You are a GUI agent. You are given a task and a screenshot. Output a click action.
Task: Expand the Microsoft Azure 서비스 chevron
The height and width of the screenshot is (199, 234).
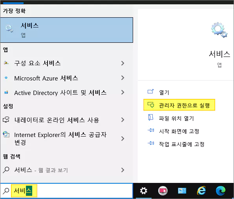[x=122, y=78]
